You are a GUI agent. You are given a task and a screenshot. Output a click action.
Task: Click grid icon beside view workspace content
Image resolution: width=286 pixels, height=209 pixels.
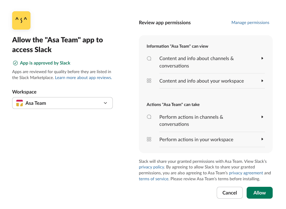pyautogui.click(x=149, y=81)
